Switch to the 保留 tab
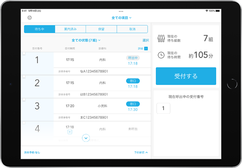 point(101,29)
